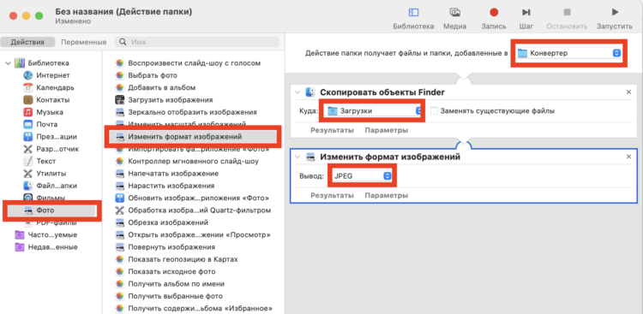Toggle Заменять существующие файлы checkbox

435,111
